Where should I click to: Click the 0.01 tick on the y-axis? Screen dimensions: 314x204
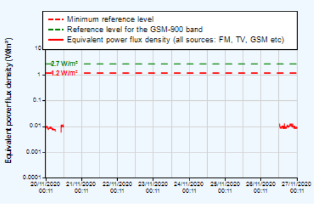coord(36,126)
